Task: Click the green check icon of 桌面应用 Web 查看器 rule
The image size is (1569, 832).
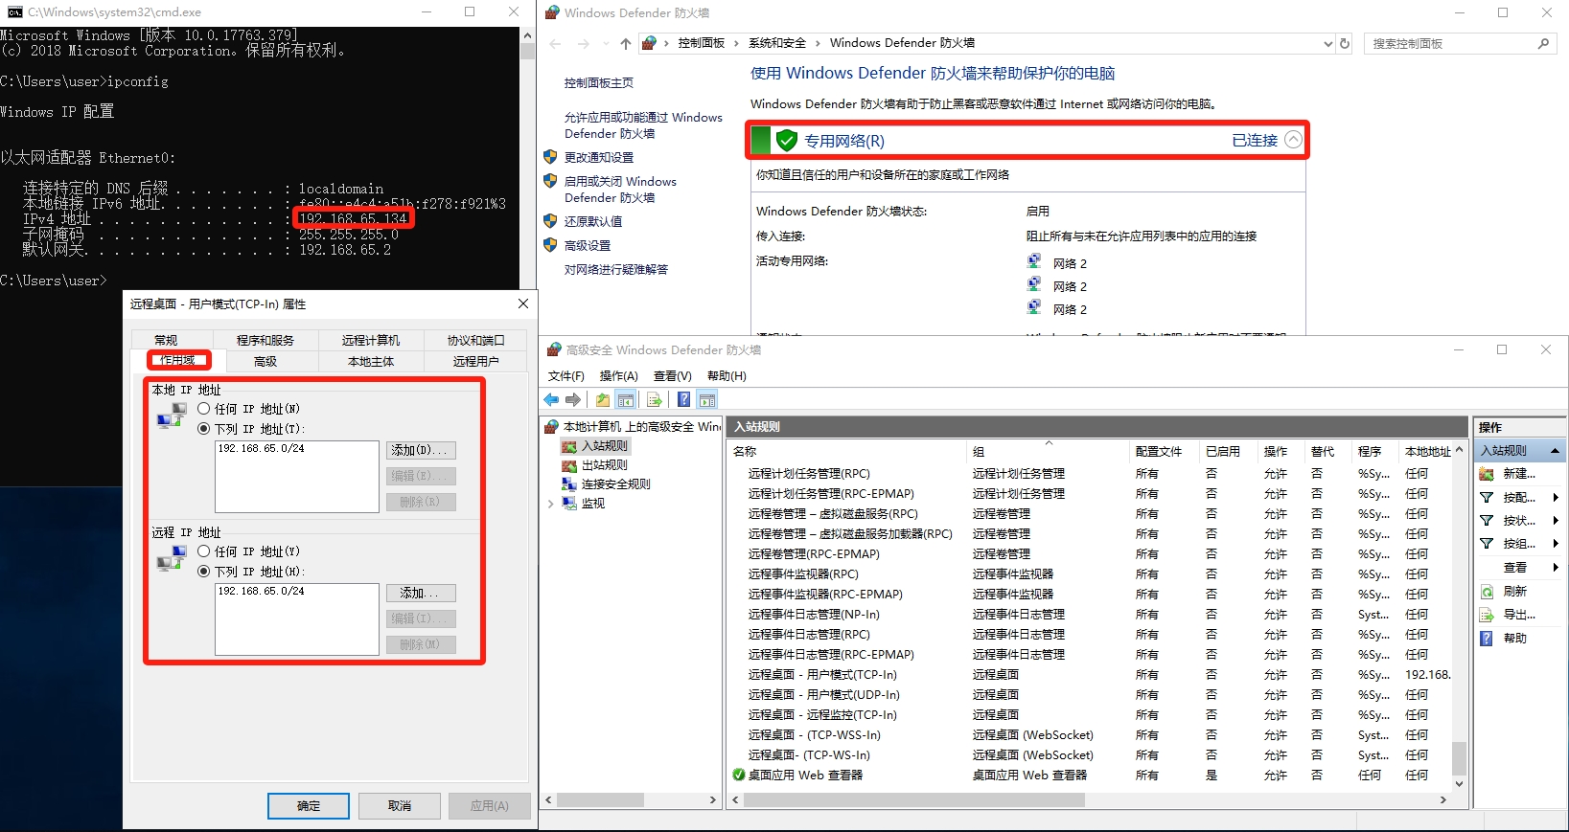Action: (739, 776)
